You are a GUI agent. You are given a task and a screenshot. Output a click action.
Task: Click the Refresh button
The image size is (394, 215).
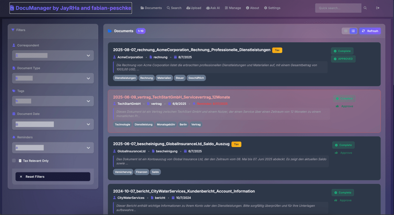370,31
